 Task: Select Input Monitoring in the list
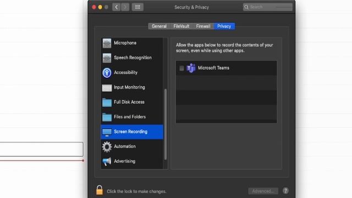132,87
